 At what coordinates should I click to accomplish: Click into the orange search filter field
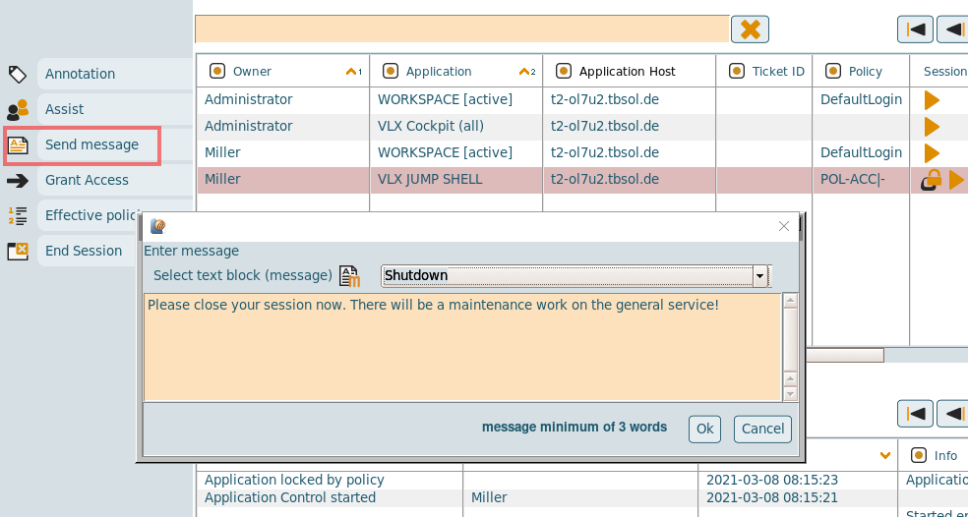(462, 29)
